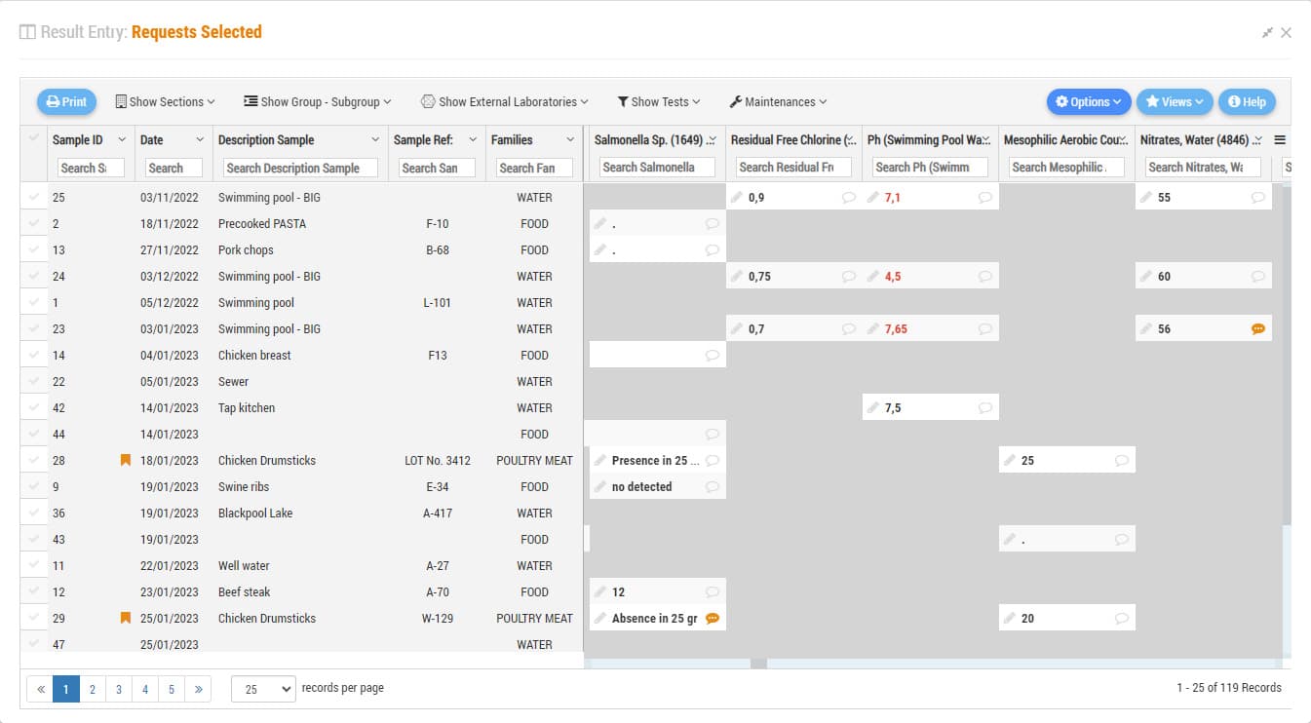Toggle the select-all checkmark in the table header
This screenshot has width=1311, height=723.
(x=34, y=138)
